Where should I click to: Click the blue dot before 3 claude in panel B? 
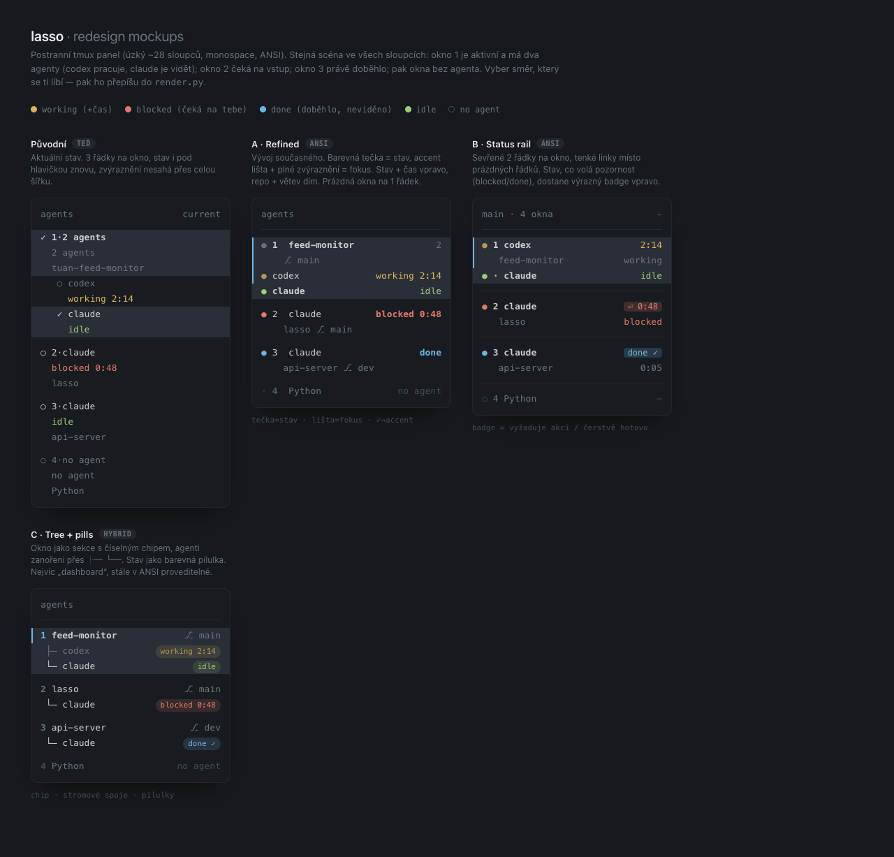tap(485, 353)
